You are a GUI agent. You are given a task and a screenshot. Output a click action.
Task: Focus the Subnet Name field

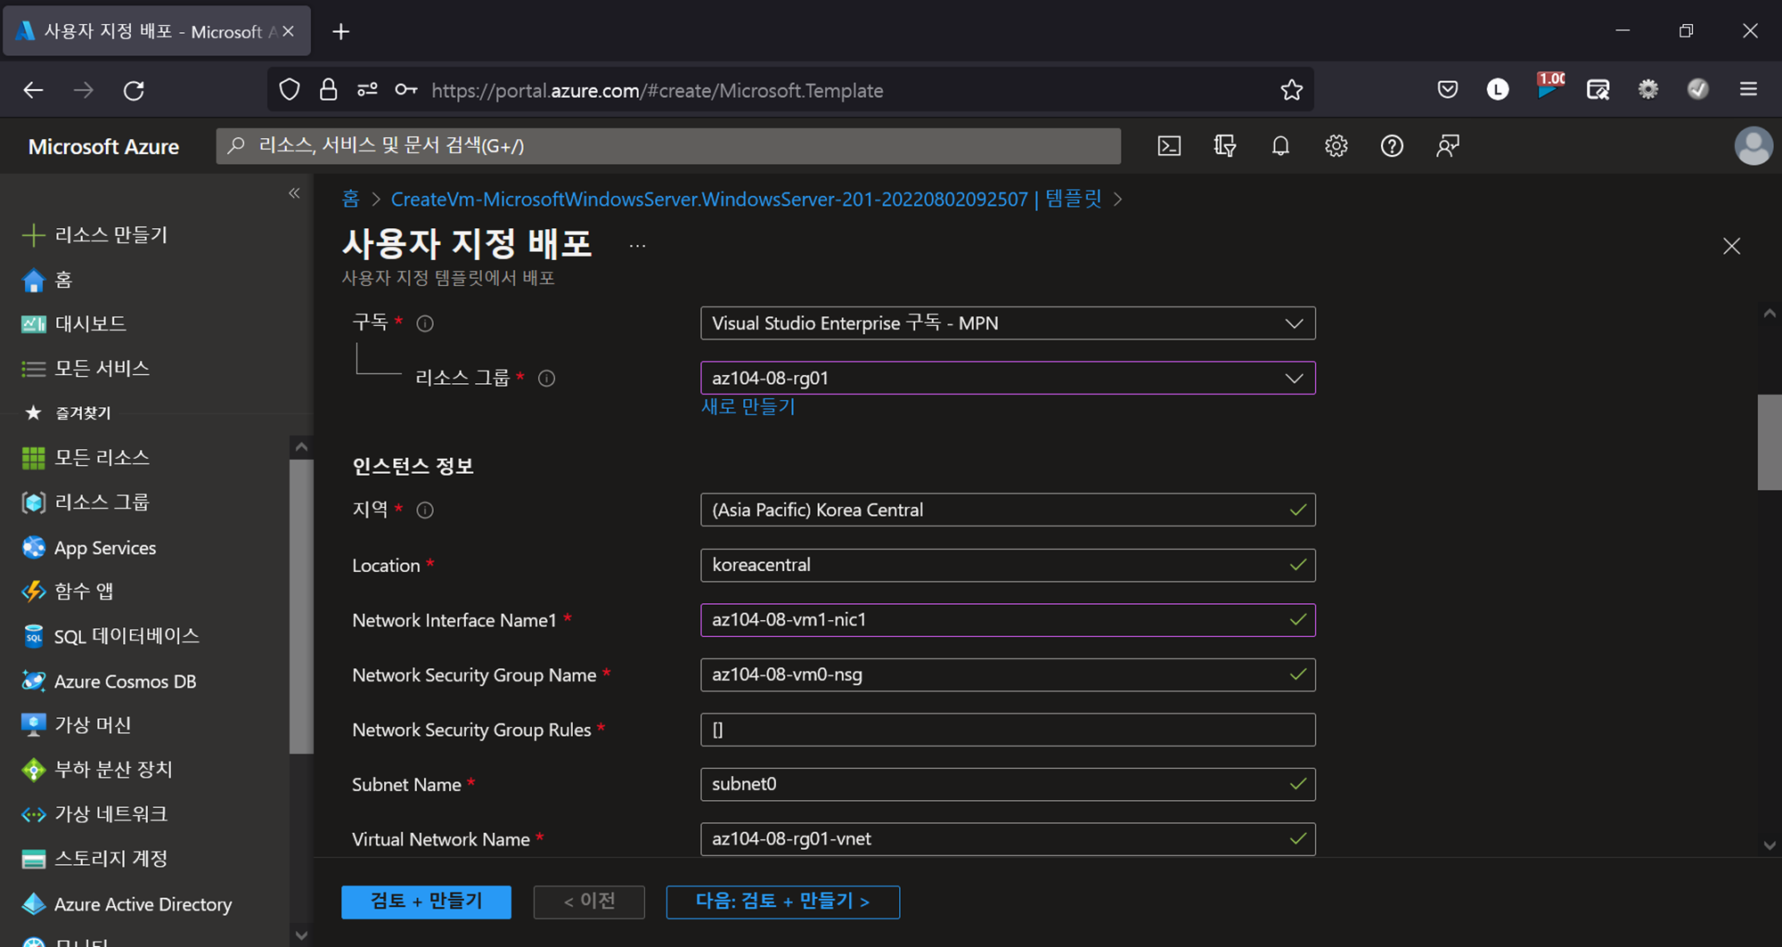pos(1008,784)
